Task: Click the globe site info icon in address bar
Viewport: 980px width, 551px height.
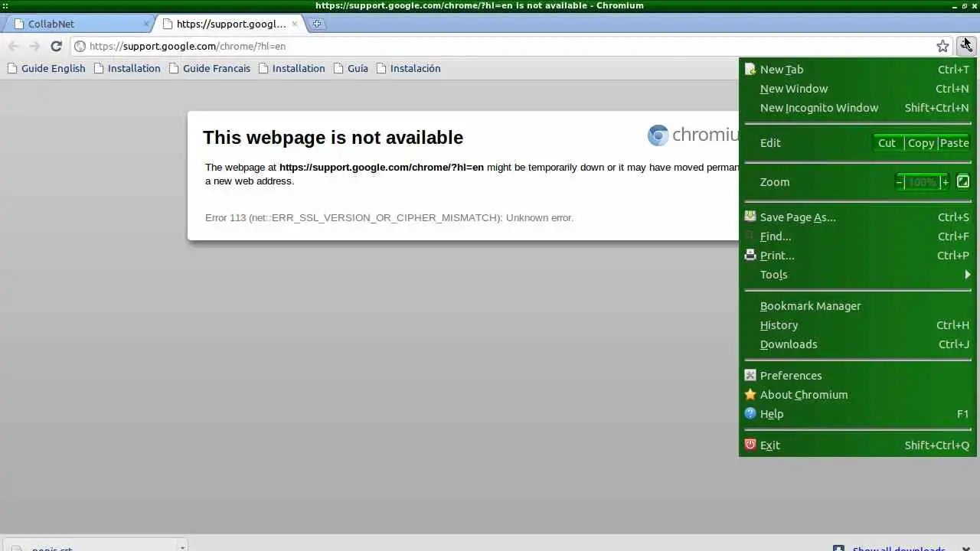Action: click(x=80, y=46)
